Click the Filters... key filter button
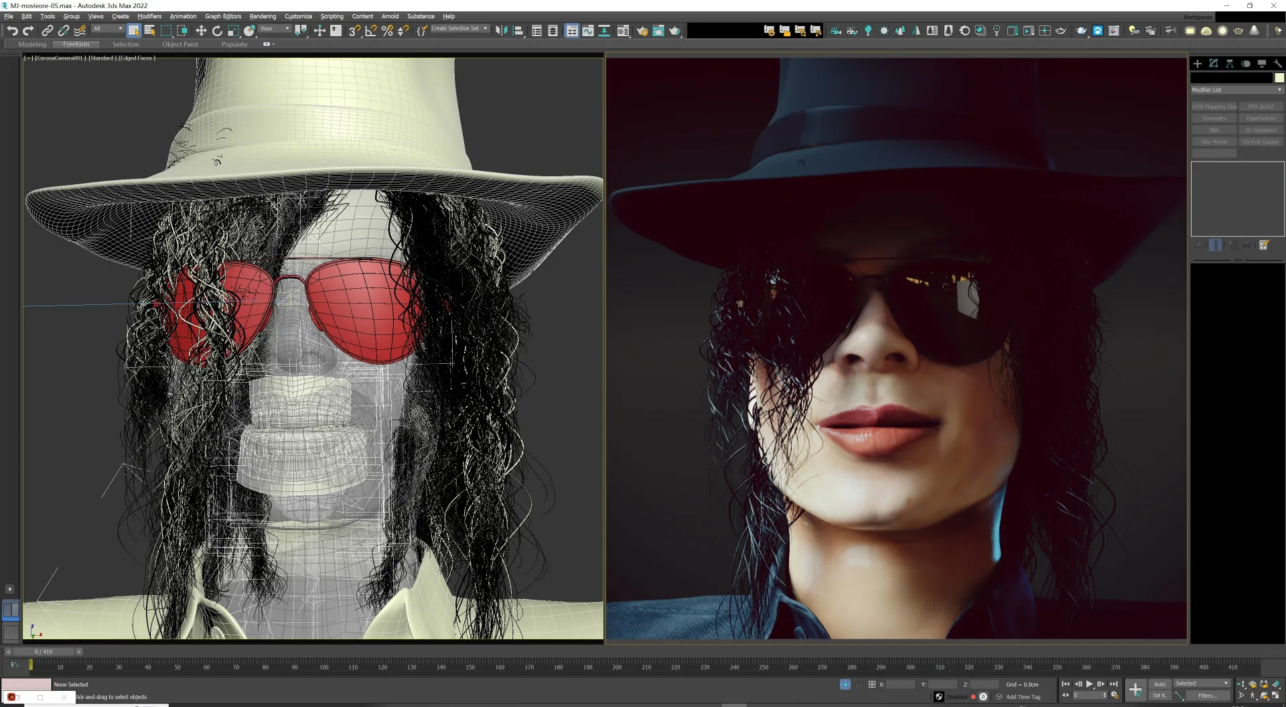 click(x=1207, y=696)
